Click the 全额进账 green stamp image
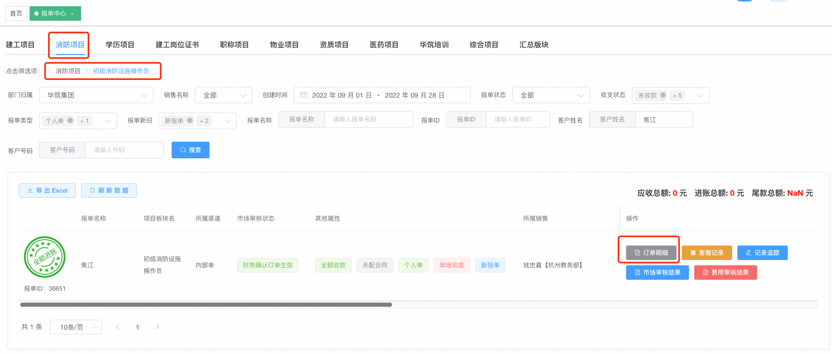 (45, 257)
